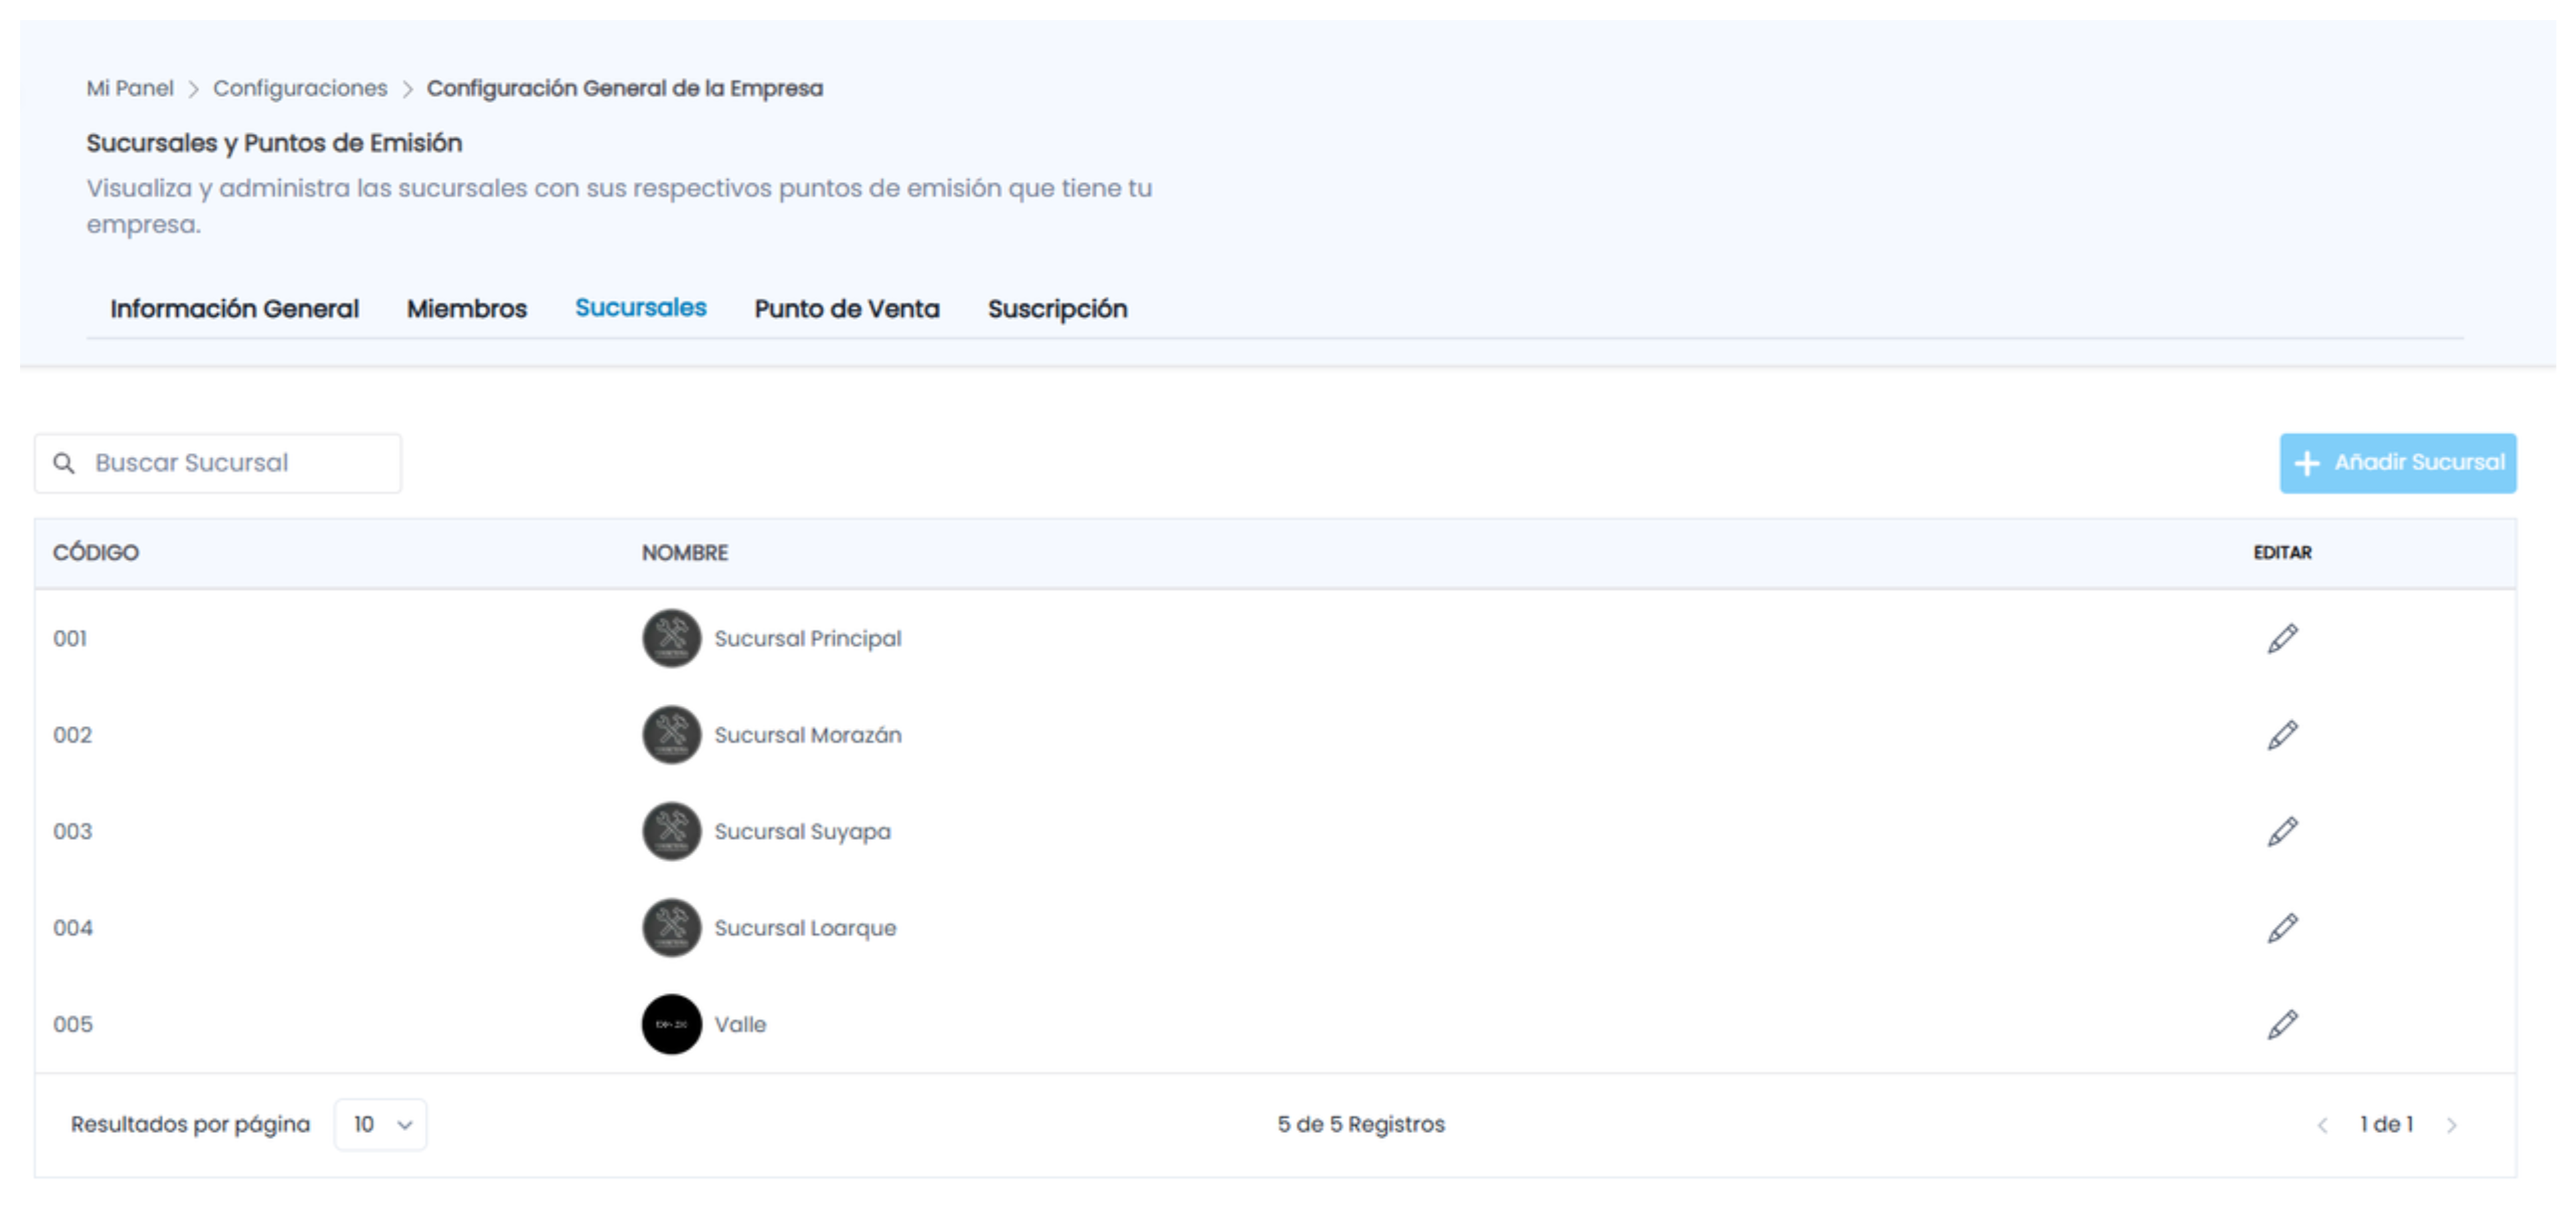Click the Sucursal Morazán logo avatar

(x=671, y=735)
